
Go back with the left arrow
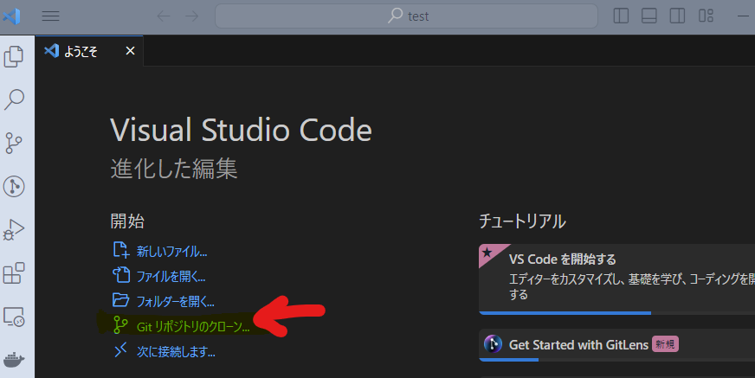(164, 16)
